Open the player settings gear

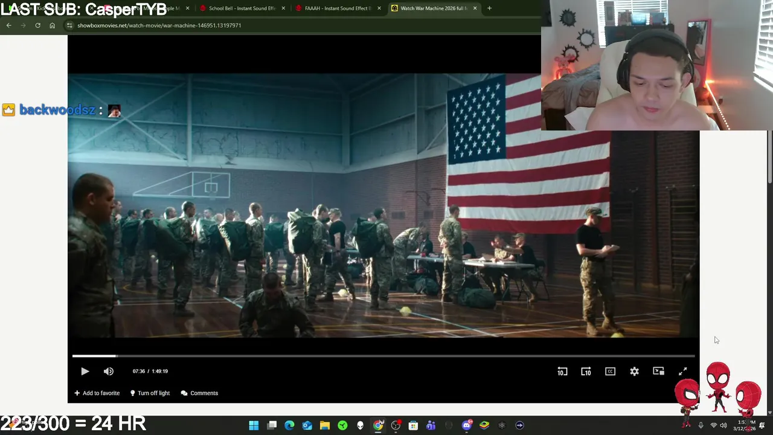pos(634,372)
